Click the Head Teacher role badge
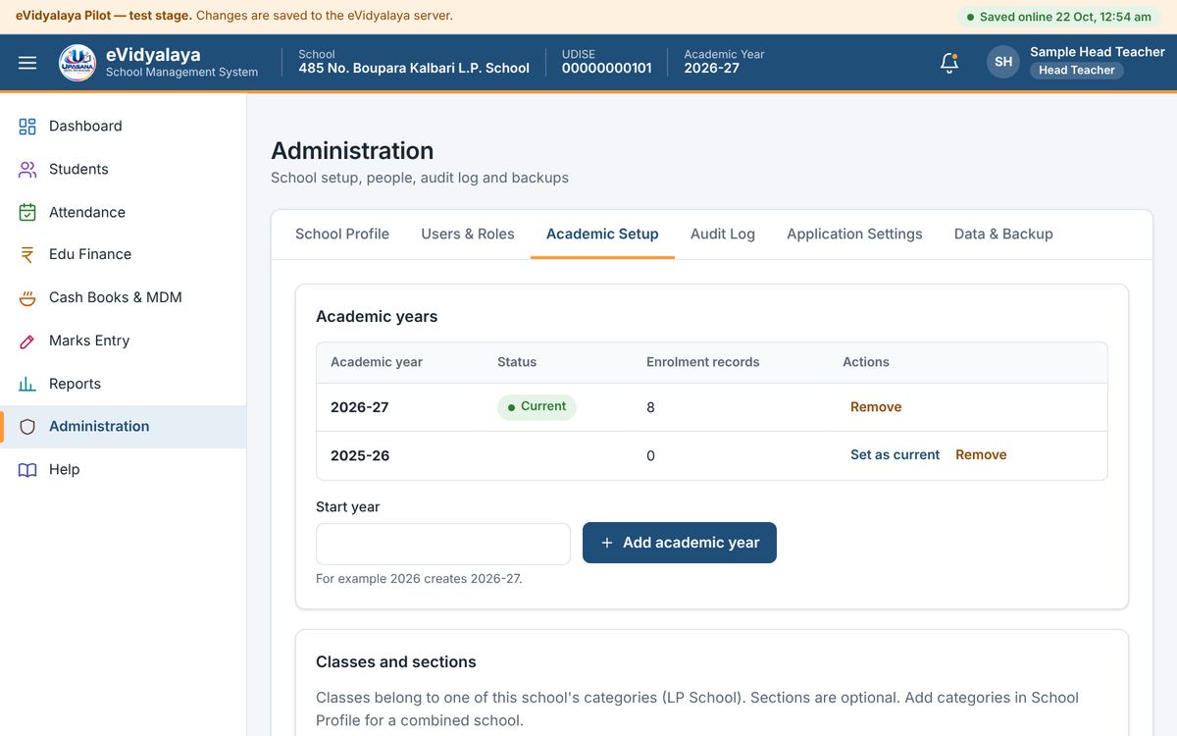Screen dimensions: 1177x736 click(1077, 71)
